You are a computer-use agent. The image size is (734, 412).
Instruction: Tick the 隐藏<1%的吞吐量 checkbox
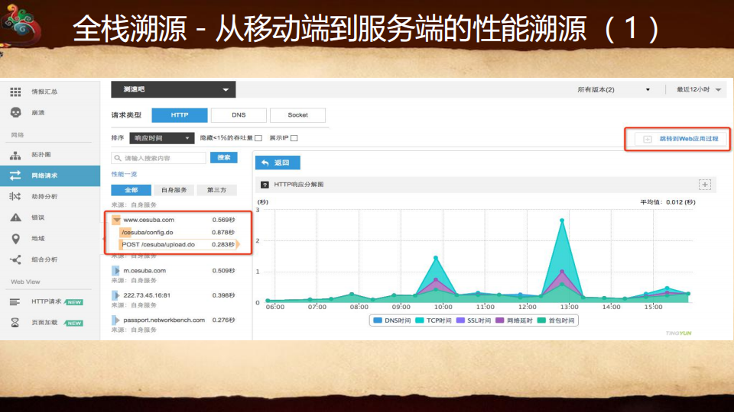click(x=258, y=138)
